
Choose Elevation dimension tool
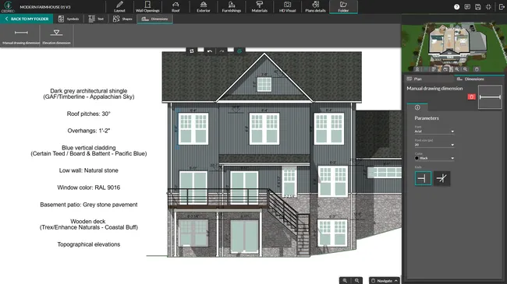pos(57,37)
